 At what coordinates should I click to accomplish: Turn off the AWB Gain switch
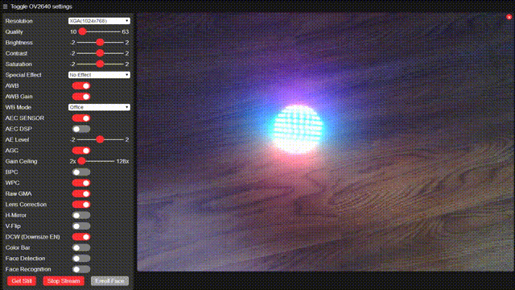[x=81, y=97]
